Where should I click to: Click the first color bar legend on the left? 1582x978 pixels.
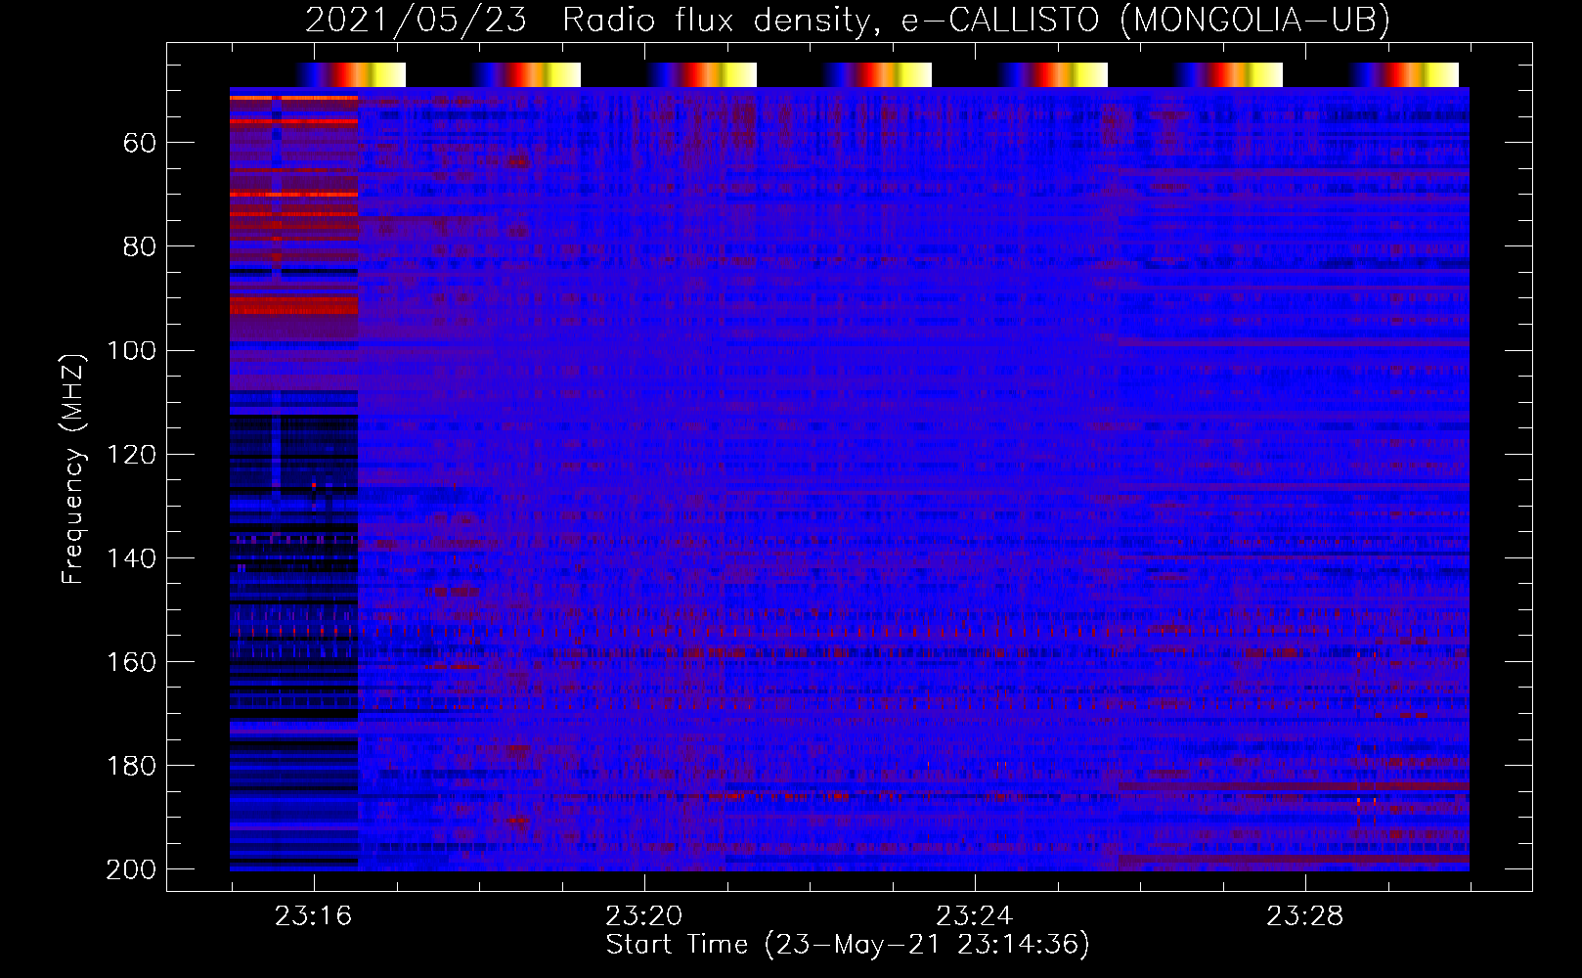[x=350, y=74]
